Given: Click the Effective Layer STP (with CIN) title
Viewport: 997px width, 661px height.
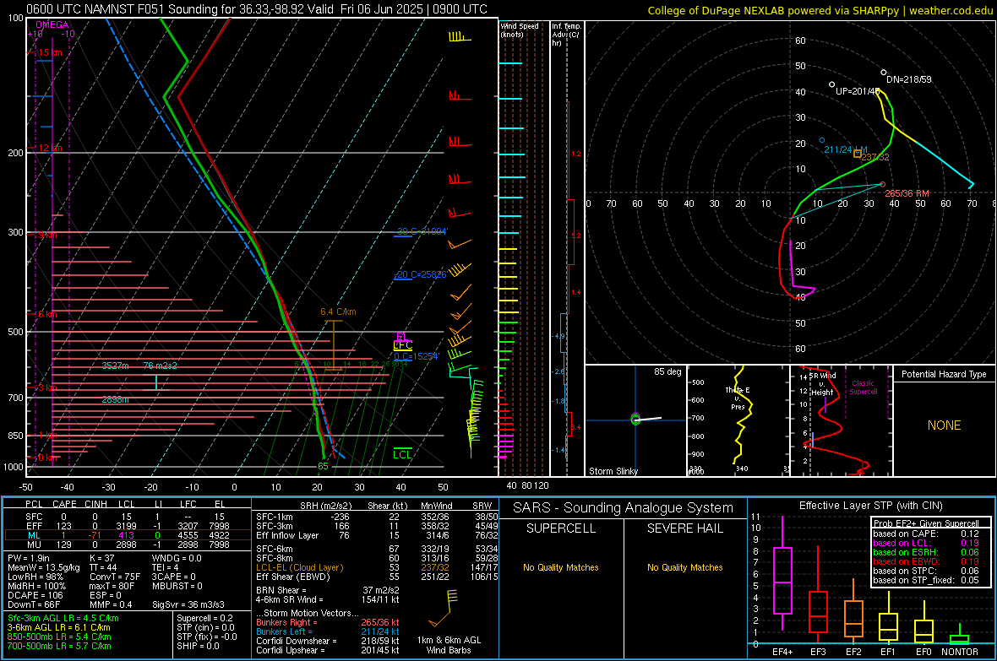Looking at the screenshot, I should 870,506.
